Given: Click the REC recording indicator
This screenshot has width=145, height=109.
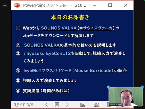Looking at the screenshot, I should point(5,5).
